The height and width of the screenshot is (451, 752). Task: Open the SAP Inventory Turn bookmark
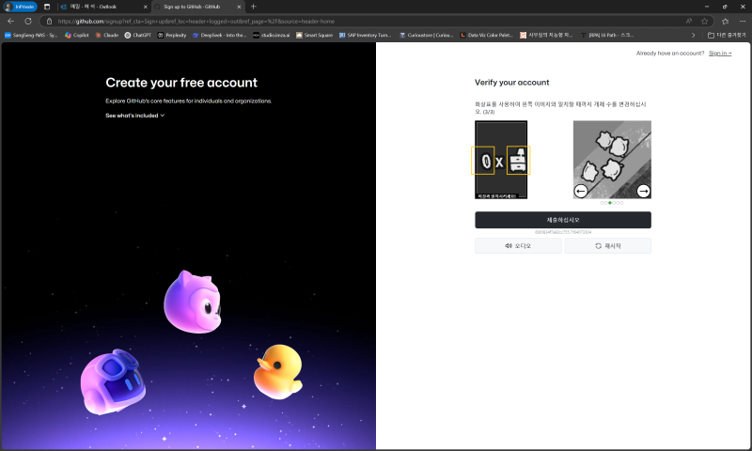[365, 35]
